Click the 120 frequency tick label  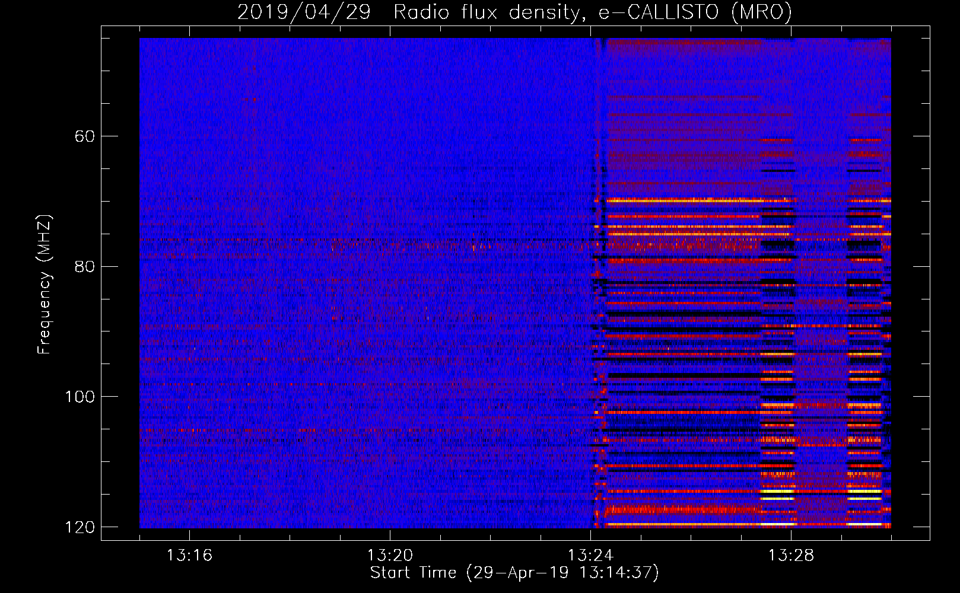[80, 527]
